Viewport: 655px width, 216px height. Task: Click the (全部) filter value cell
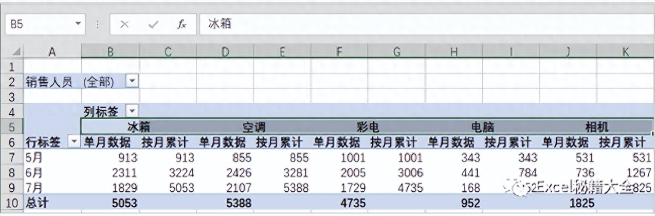coord(110,81)
